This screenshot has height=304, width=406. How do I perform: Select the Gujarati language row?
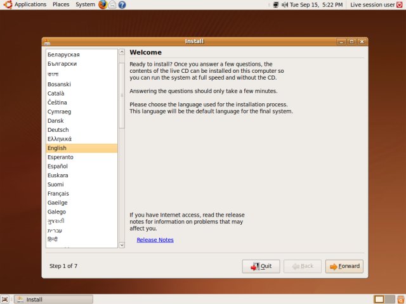pos(82,221)
